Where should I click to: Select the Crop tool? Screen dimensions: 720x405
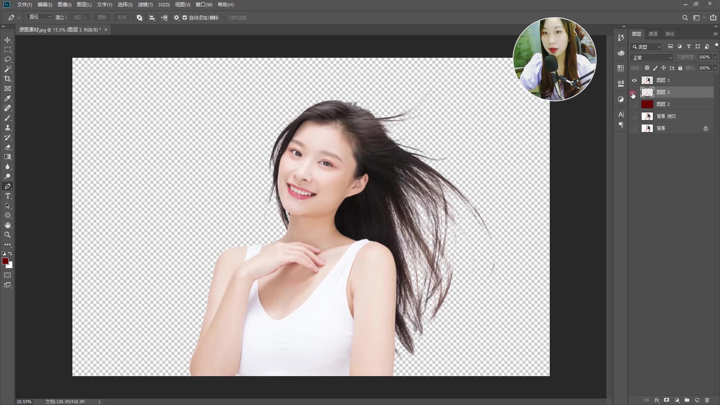(7, 79)
